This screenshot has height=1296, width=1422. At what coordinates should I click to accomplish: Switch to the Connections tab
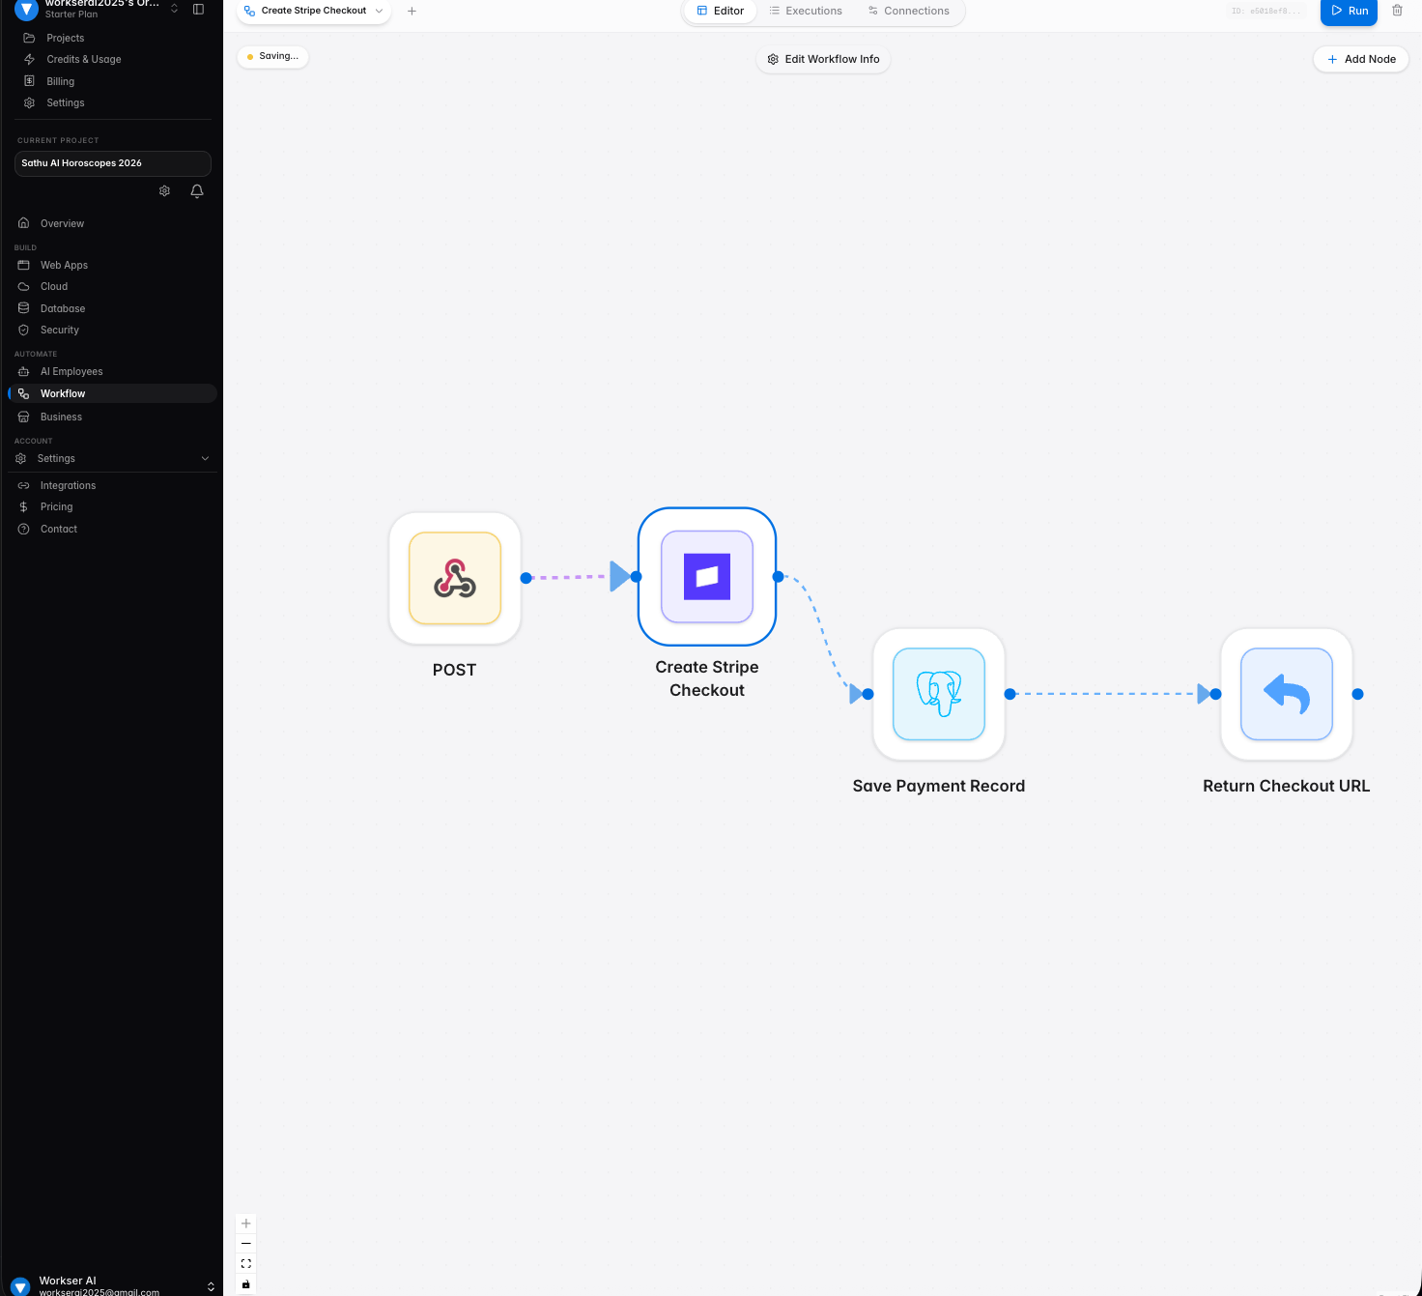(x=908, y=11)
